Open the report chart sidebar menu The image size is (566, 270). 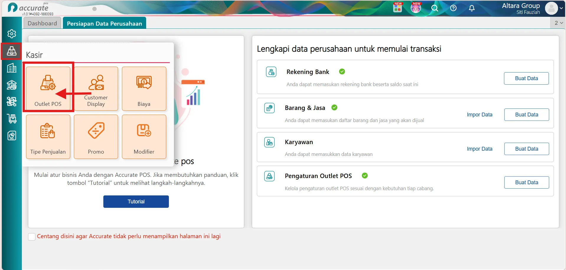pos(12,136)
